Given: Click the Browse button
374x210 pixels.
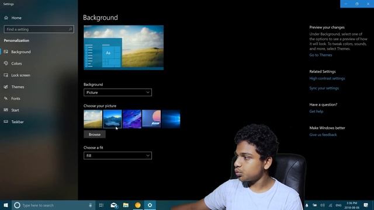Looking at the screenshot, I should 95,135.
